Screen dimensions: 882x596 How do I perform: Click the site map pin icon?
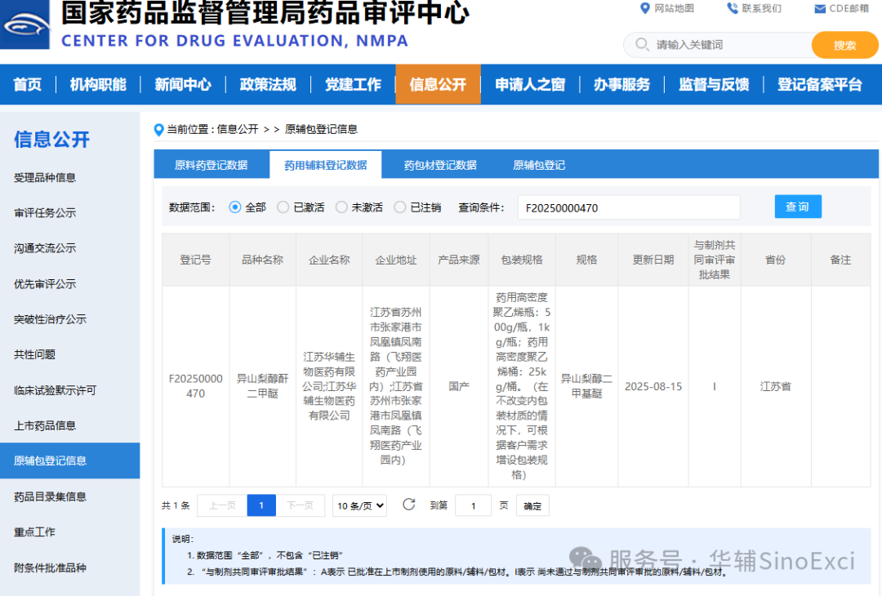644,8
